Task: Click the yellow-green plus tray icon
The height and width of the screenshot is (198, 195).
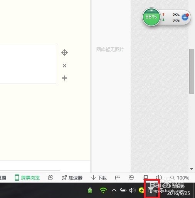Action: [141, 190]
